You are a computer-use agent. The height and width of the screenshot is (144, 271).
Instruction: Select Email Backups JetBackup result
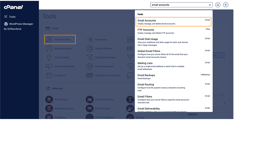tap(173, 76)
